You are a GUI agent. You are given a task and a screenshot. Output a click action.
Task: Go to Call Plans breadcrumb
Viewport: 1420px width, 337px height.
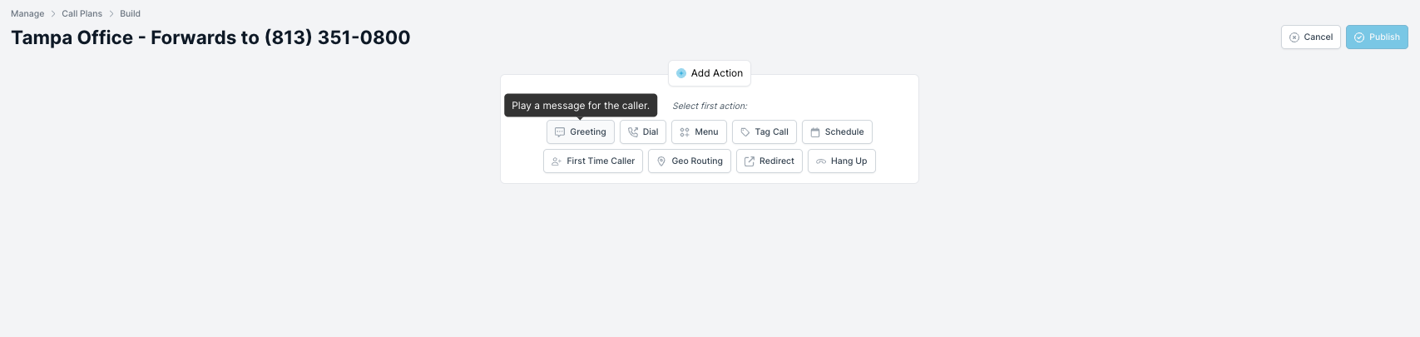pos(82,13)
